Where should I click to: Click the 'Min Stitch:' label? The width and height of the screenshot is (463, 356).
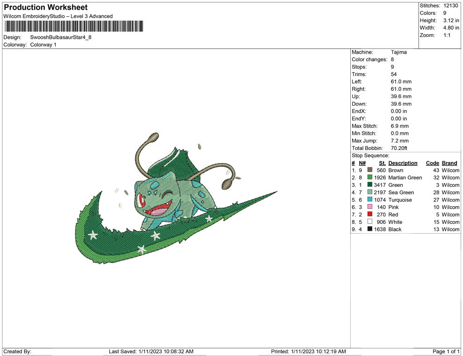(x=364, y=133)
